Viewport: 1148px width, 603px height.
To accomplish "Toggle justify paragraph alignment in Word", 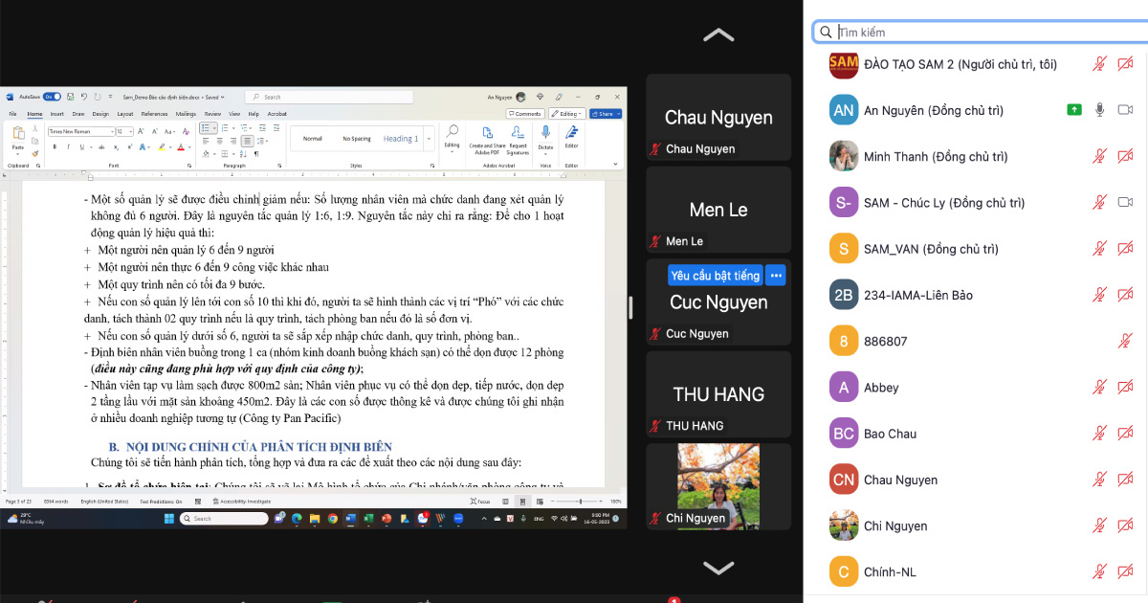I will [247, 142].
